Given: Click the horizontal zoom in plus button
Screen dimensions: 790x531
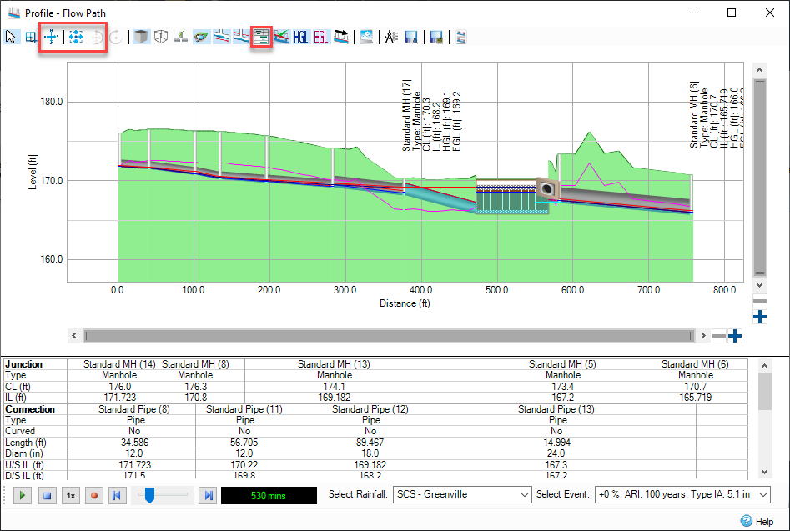Looking at the screenshot, I should coord(735,336).
